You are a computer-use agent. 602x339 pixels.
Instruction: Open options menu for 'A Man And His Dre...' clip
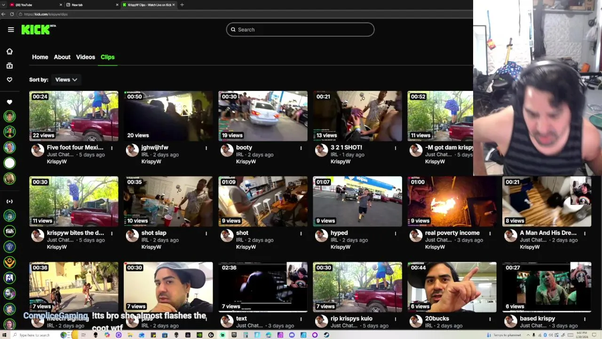point(585,233)
